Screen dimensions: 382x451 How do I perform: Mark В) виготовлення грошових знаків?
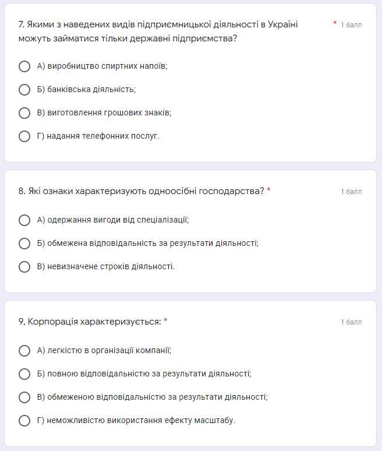[x=24, y=113]
